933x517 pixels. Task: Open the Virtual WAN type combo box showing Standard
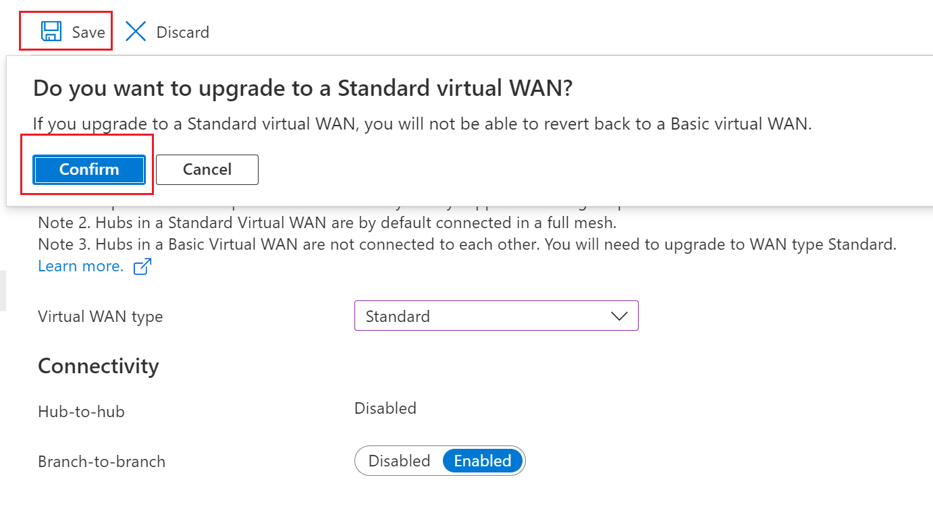click(x=496, y=316)
